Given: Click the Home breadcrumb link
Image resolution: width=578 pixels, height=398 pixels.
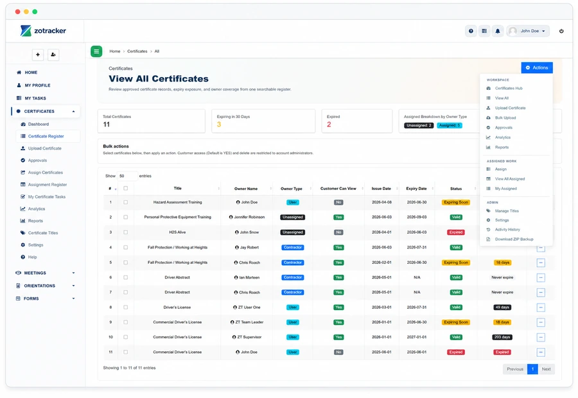Looking at the screenshot, I should point(115,51).
